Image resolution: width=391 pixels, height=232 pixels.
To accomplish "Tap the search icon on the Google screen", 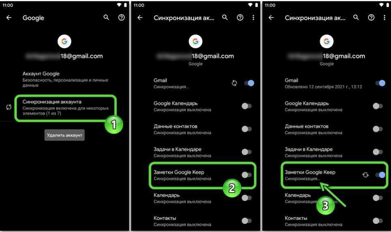I will pyautogui.click(x=106, y=17).
